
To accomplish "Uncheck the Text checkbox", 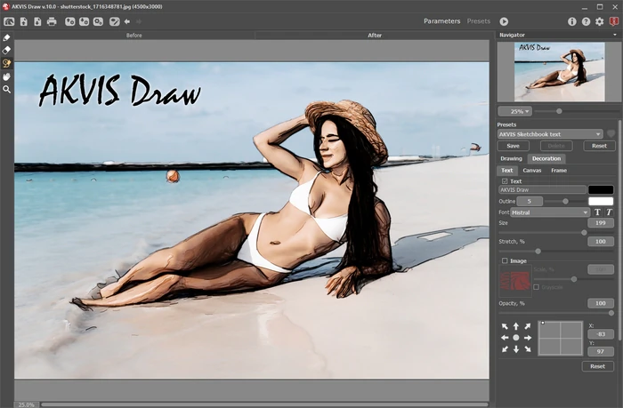I will coord(505,181).
